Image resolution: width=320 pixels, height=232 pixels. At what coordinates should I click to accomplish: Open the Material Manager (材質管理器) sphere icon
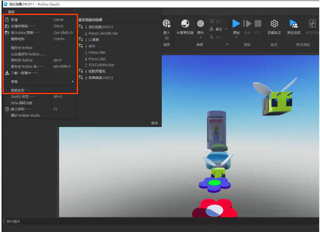pos(185,23)
